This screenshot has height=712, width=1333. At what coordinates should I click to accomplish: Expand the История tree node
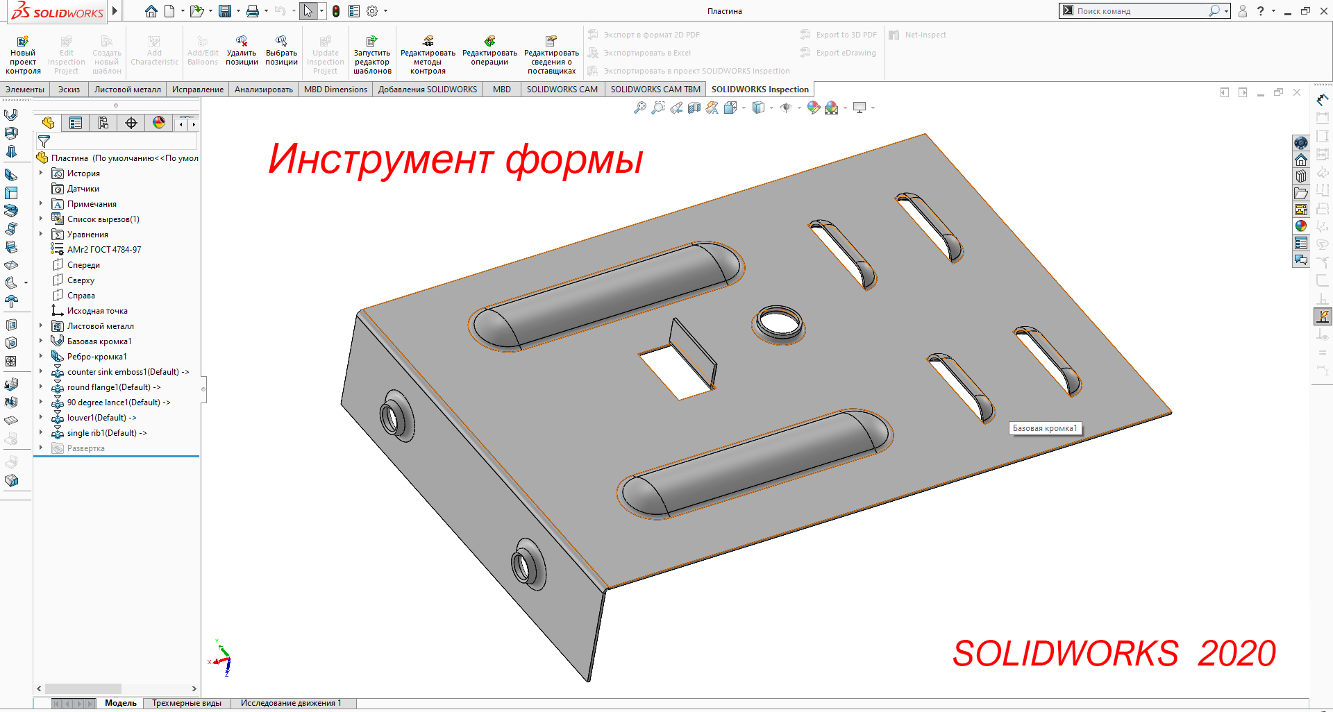point(41,173)
